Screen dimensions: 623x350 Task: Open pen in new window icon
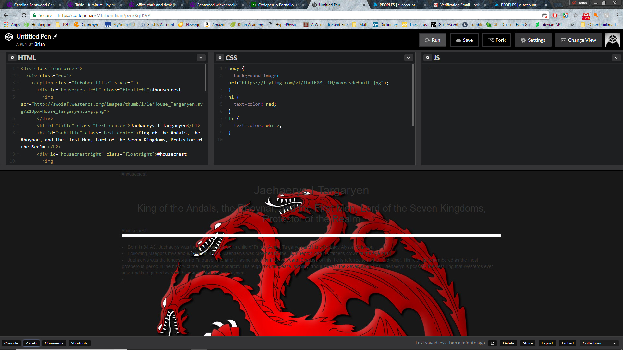pos(493,343)
